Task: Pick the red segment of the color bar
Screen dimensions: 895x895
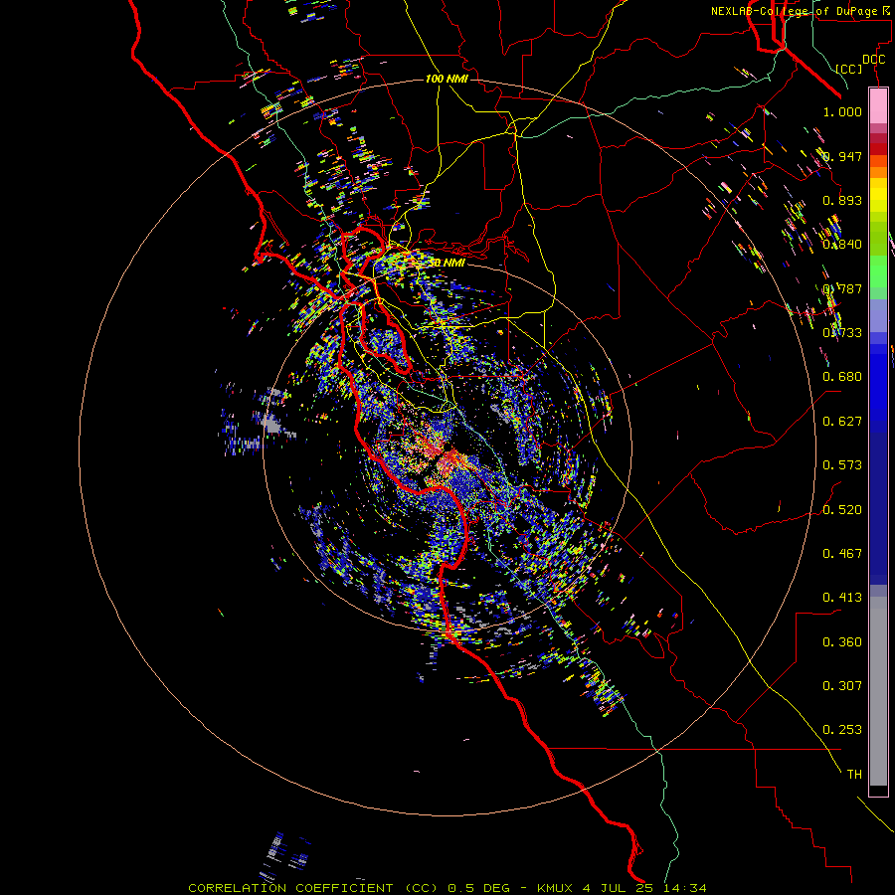Action: [x=878, y=148]
